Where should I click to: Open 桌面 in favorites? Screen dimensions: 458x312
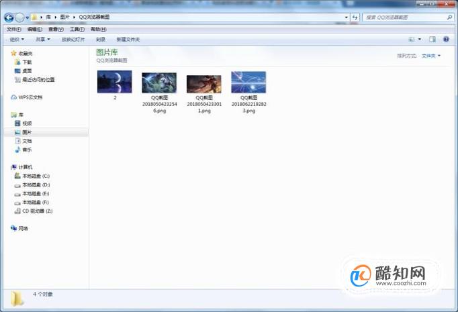click(x=27, y=71)
